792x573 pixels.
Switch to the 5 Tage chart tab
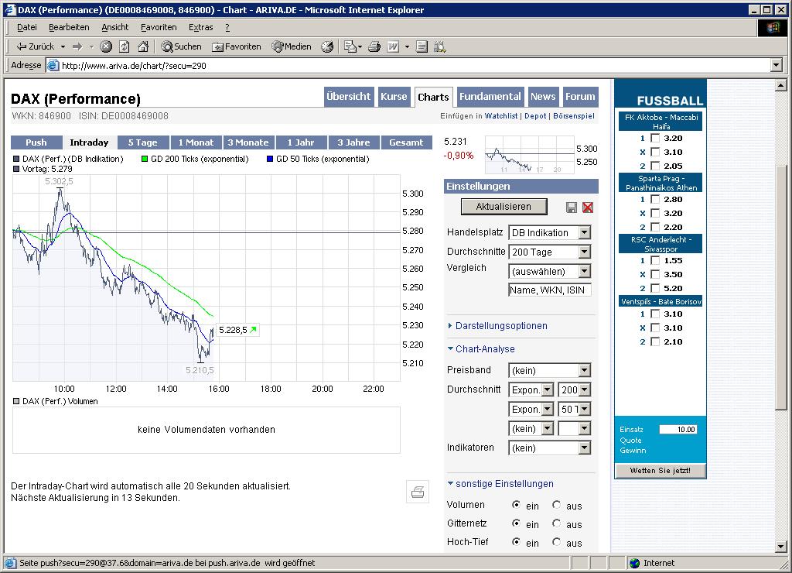click(142, 142)
